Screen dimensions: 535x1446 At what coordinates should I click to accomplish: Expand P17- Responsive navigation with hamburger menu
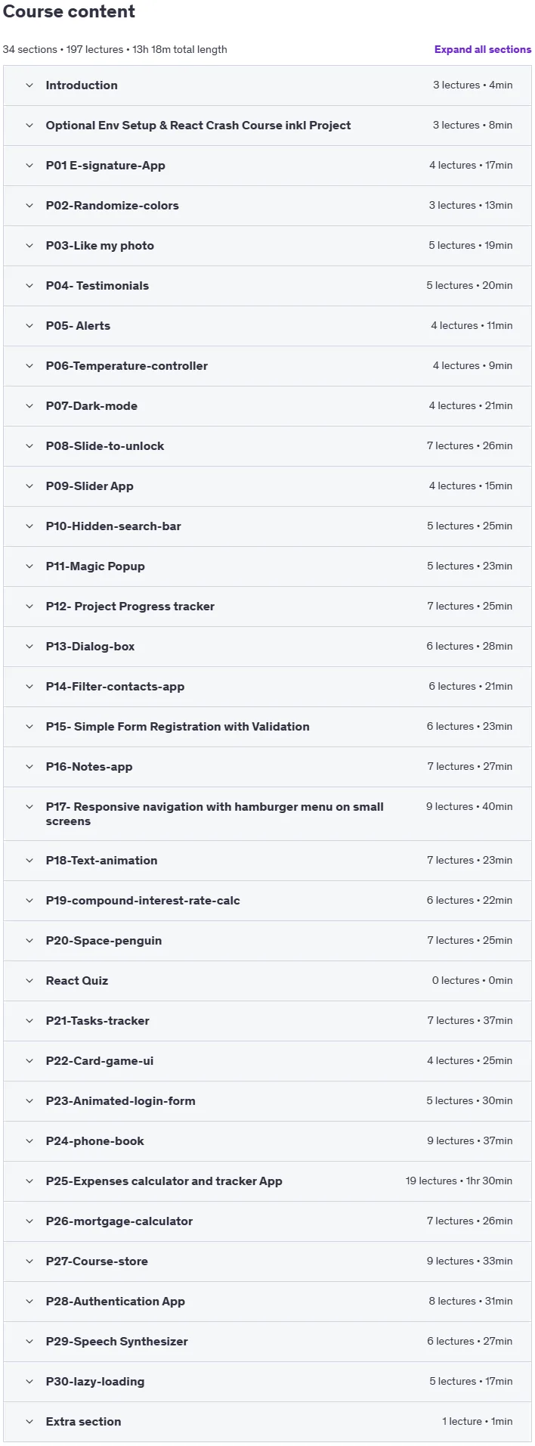click(x=267, y=814)
